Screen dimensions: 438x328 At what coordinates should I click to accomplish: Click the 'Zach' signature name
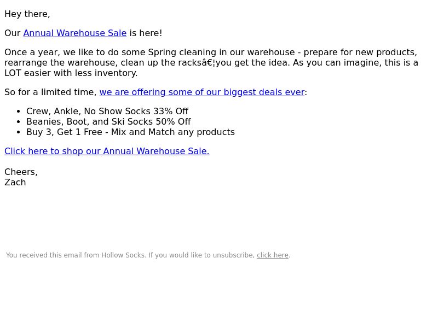coord(15,183)
